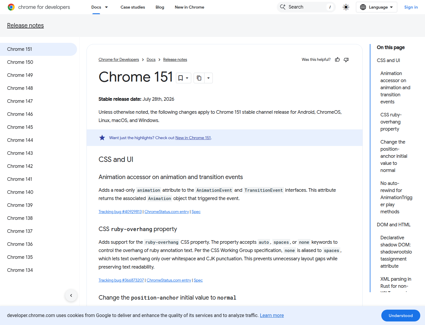
Task: Open Learn more link in cookie banner
Action: [272, 315]
